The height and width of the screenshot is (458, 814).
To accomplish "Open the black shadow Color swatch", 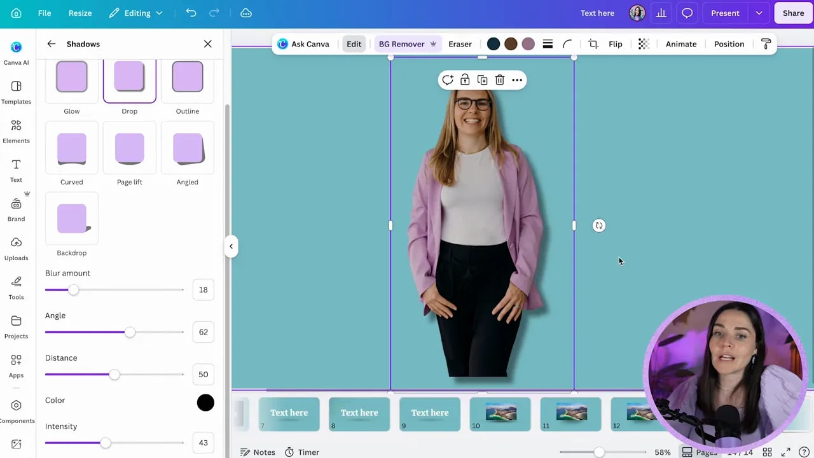I will click(205, 403).
